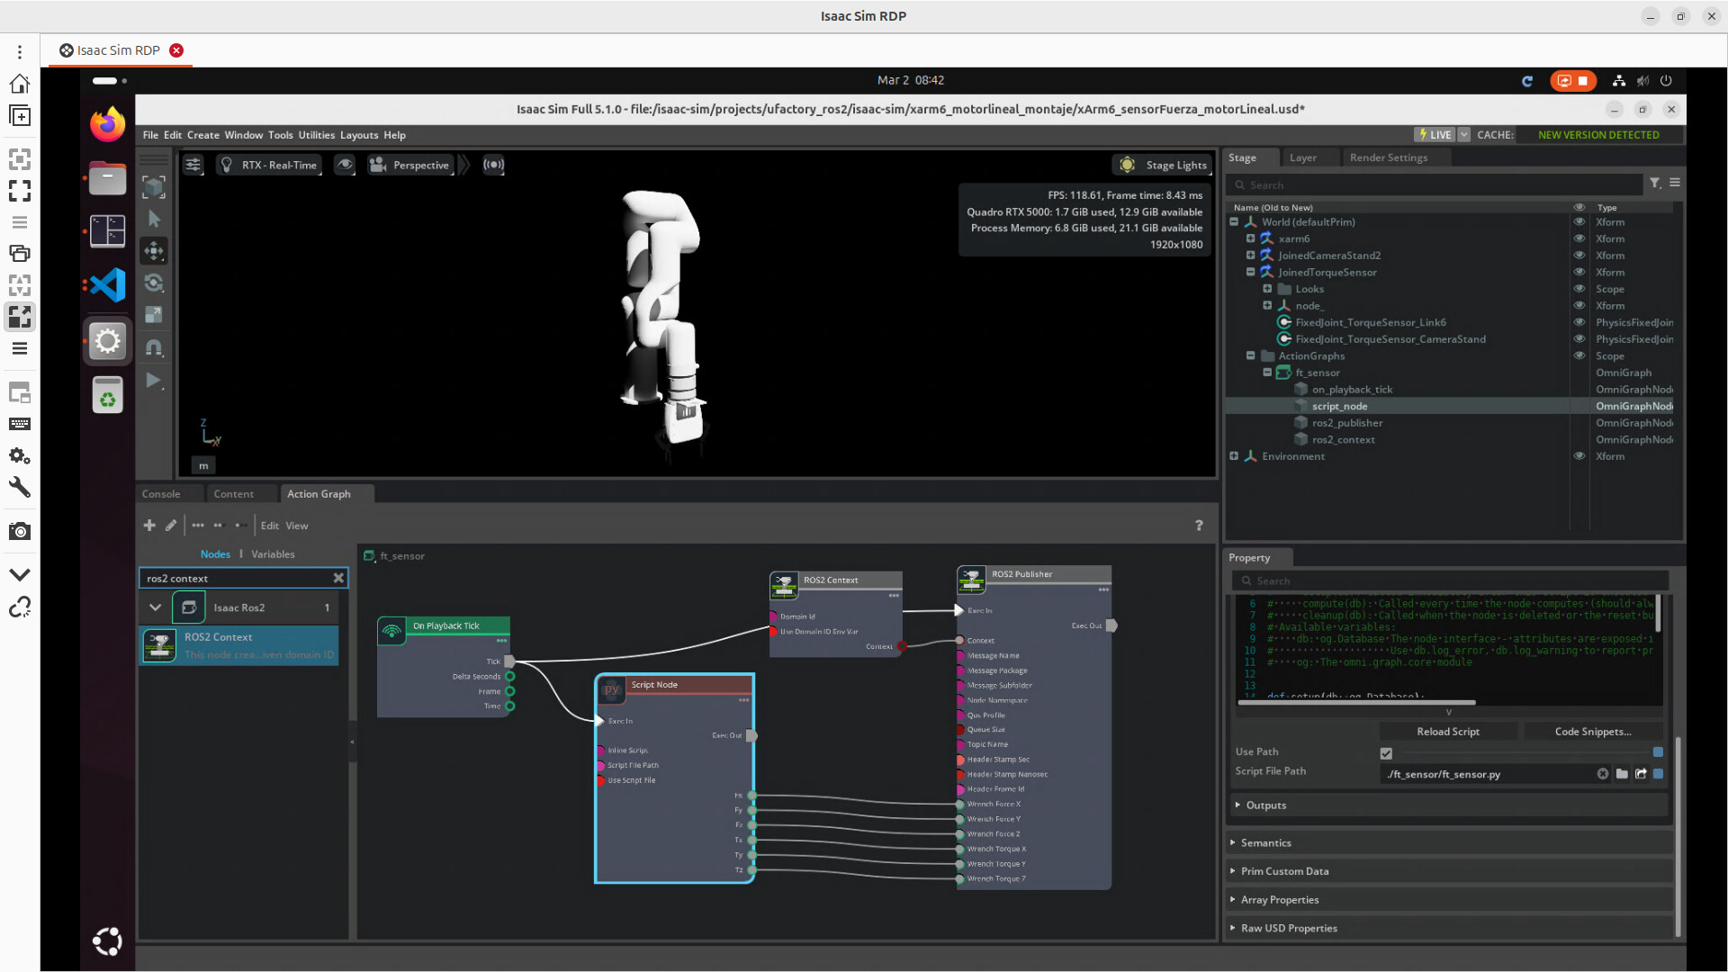Expand the Environment prim
The height and width of the screenshot is (972, 1728).
coord(1234,456)
